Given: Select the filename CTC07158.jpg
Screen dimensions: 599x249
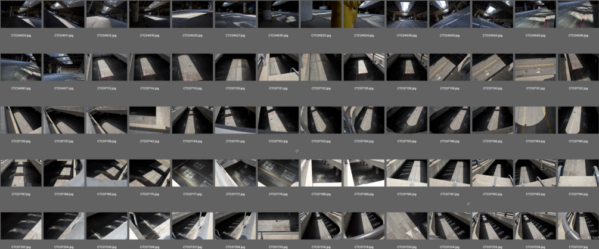Looking at the screenshot, I should 492,141.
